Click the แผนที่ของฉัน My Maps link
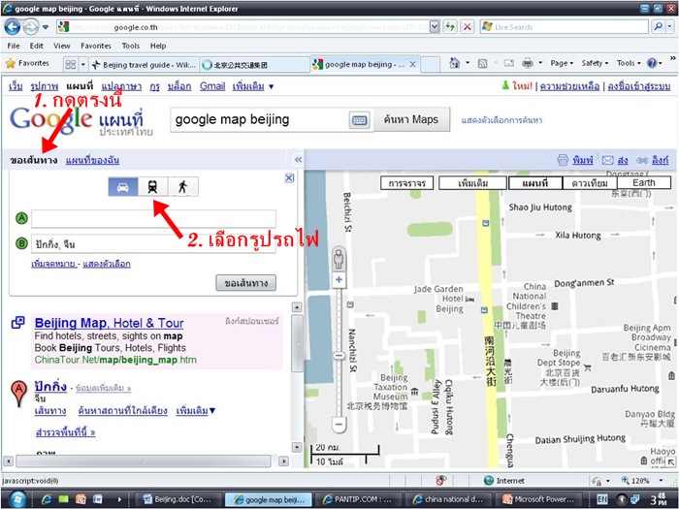The height and width of the screenshot is (509, 679). tap(92, 160)
